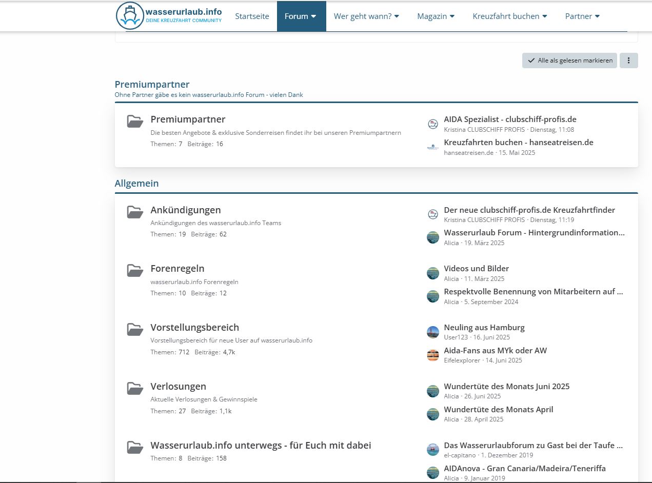Viewport: 652px width, 483px height.
Task: Click the Forenregeln folder icon
Action: tap(135, 271)
